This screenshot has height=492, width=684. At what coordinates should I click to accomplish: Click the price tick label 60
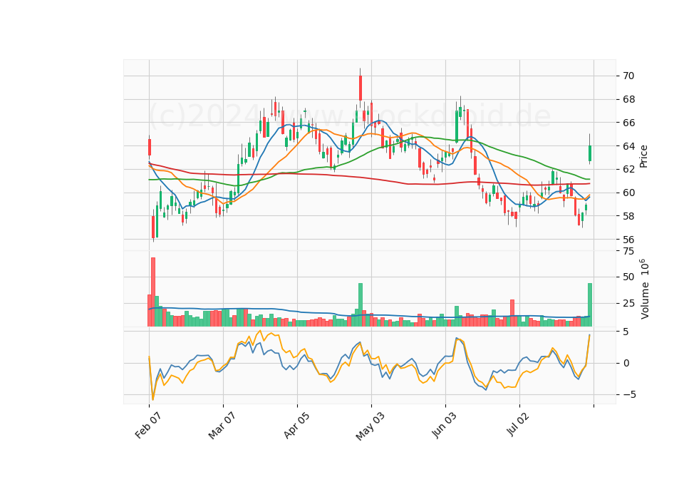click(628, 193)
